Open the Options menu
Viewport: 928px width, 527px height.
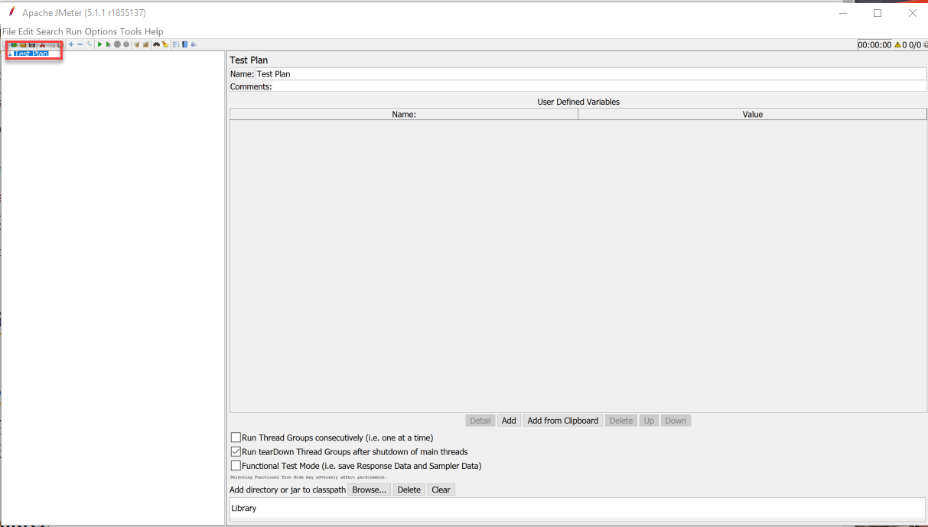pyautogui.click(x=100, y=31)
